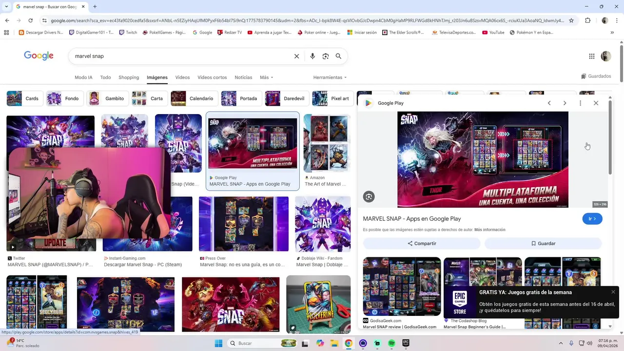Click in the marvel snap search field
This screenshot has height=351, width=624.
(x=180, y=56)
